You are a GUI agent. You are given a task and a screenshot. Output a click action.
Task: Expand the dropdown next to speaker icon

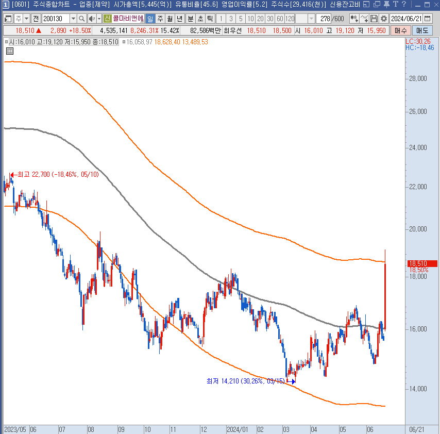[99, 19]
